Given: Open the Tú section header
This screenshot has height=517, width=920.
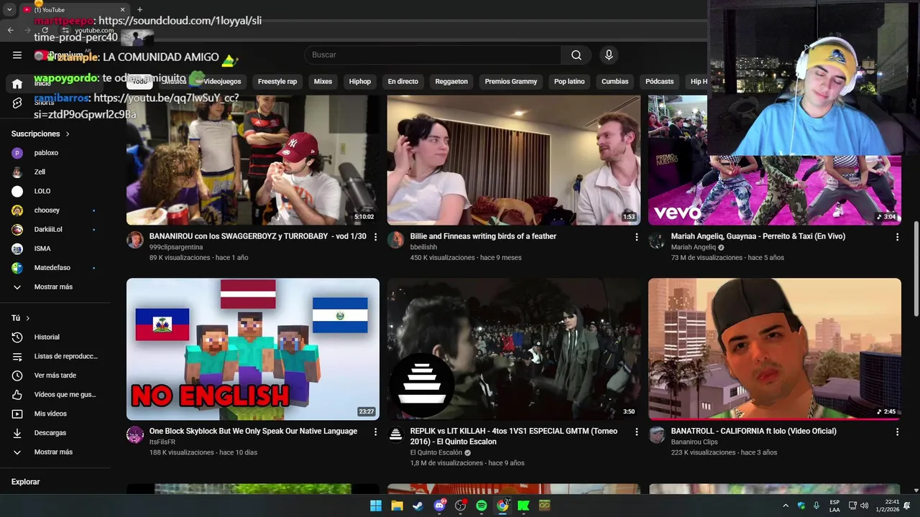Looking at the screenshot, I should [21, 318].
